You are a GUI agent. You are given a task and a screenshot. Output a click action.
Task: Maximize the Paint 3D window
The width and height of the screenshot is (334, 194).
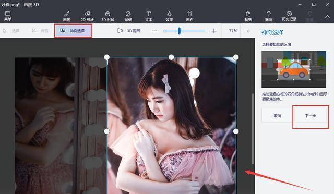(314, 4)
